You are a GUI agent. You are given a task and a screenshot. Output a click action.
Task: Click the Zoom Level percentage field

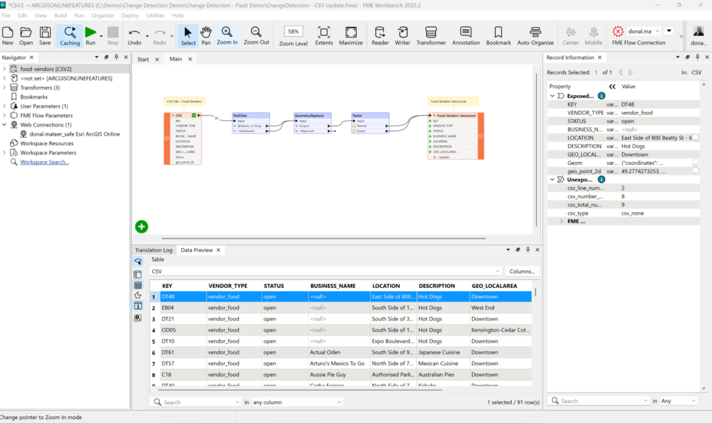[x=293, y=31]
